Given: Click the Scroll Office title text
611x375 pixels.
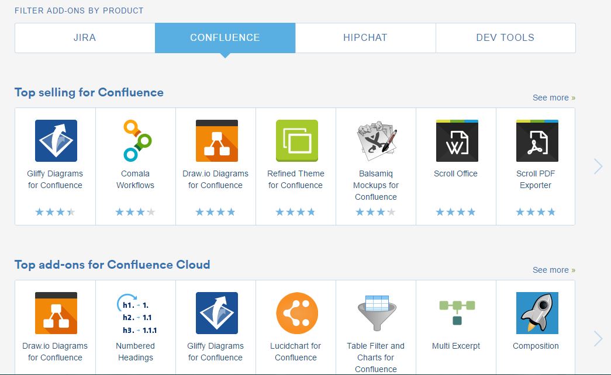Looking at the screenshot, I should coord(455,173).
